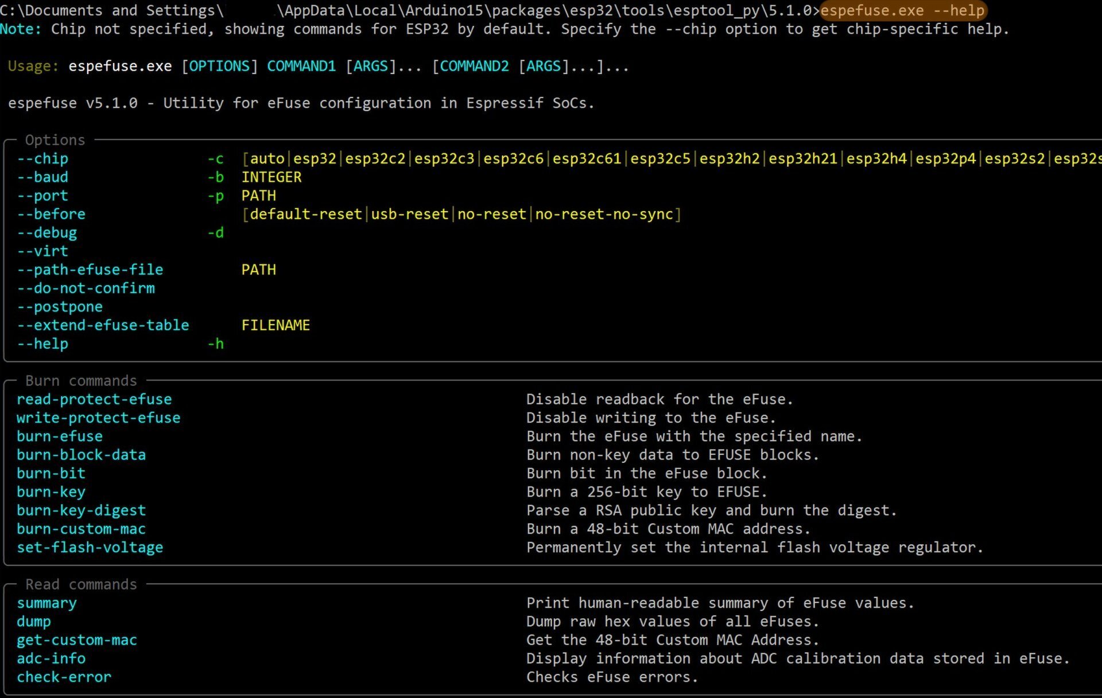Click the --extend-efuse-table option
1102x698 pixels.
tap(103, 326)
